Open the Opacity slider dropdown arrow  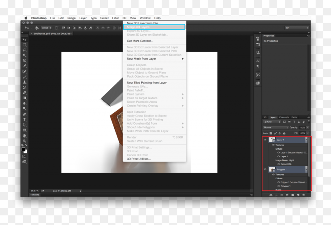coord(308,128)
